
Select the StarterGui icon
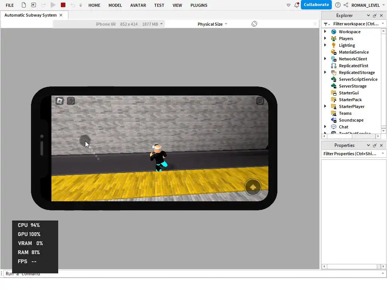(334, 93)
